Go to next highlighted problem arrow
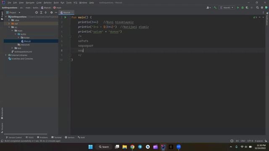269x151 pixels. [263, 17]
